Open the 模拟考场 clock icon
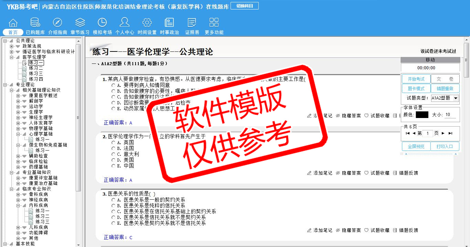 pyautogui.click(x=102, y=23)
